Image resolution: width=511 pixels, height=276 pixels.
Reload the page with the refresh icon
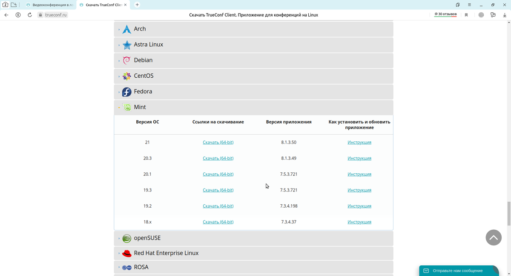click(30, 15)
